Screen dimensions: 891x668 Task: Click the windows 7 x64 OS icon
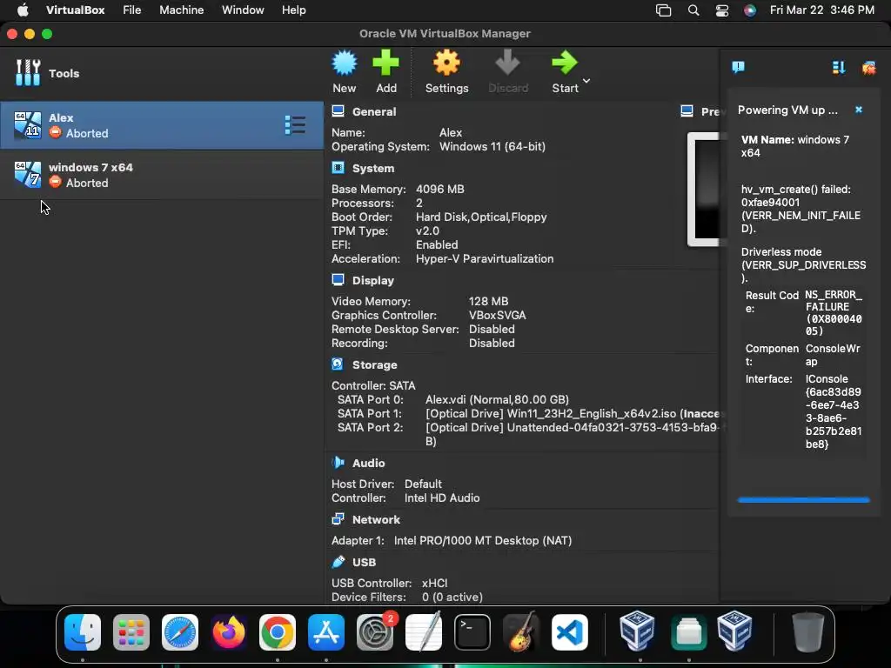[x=27, y=175]
